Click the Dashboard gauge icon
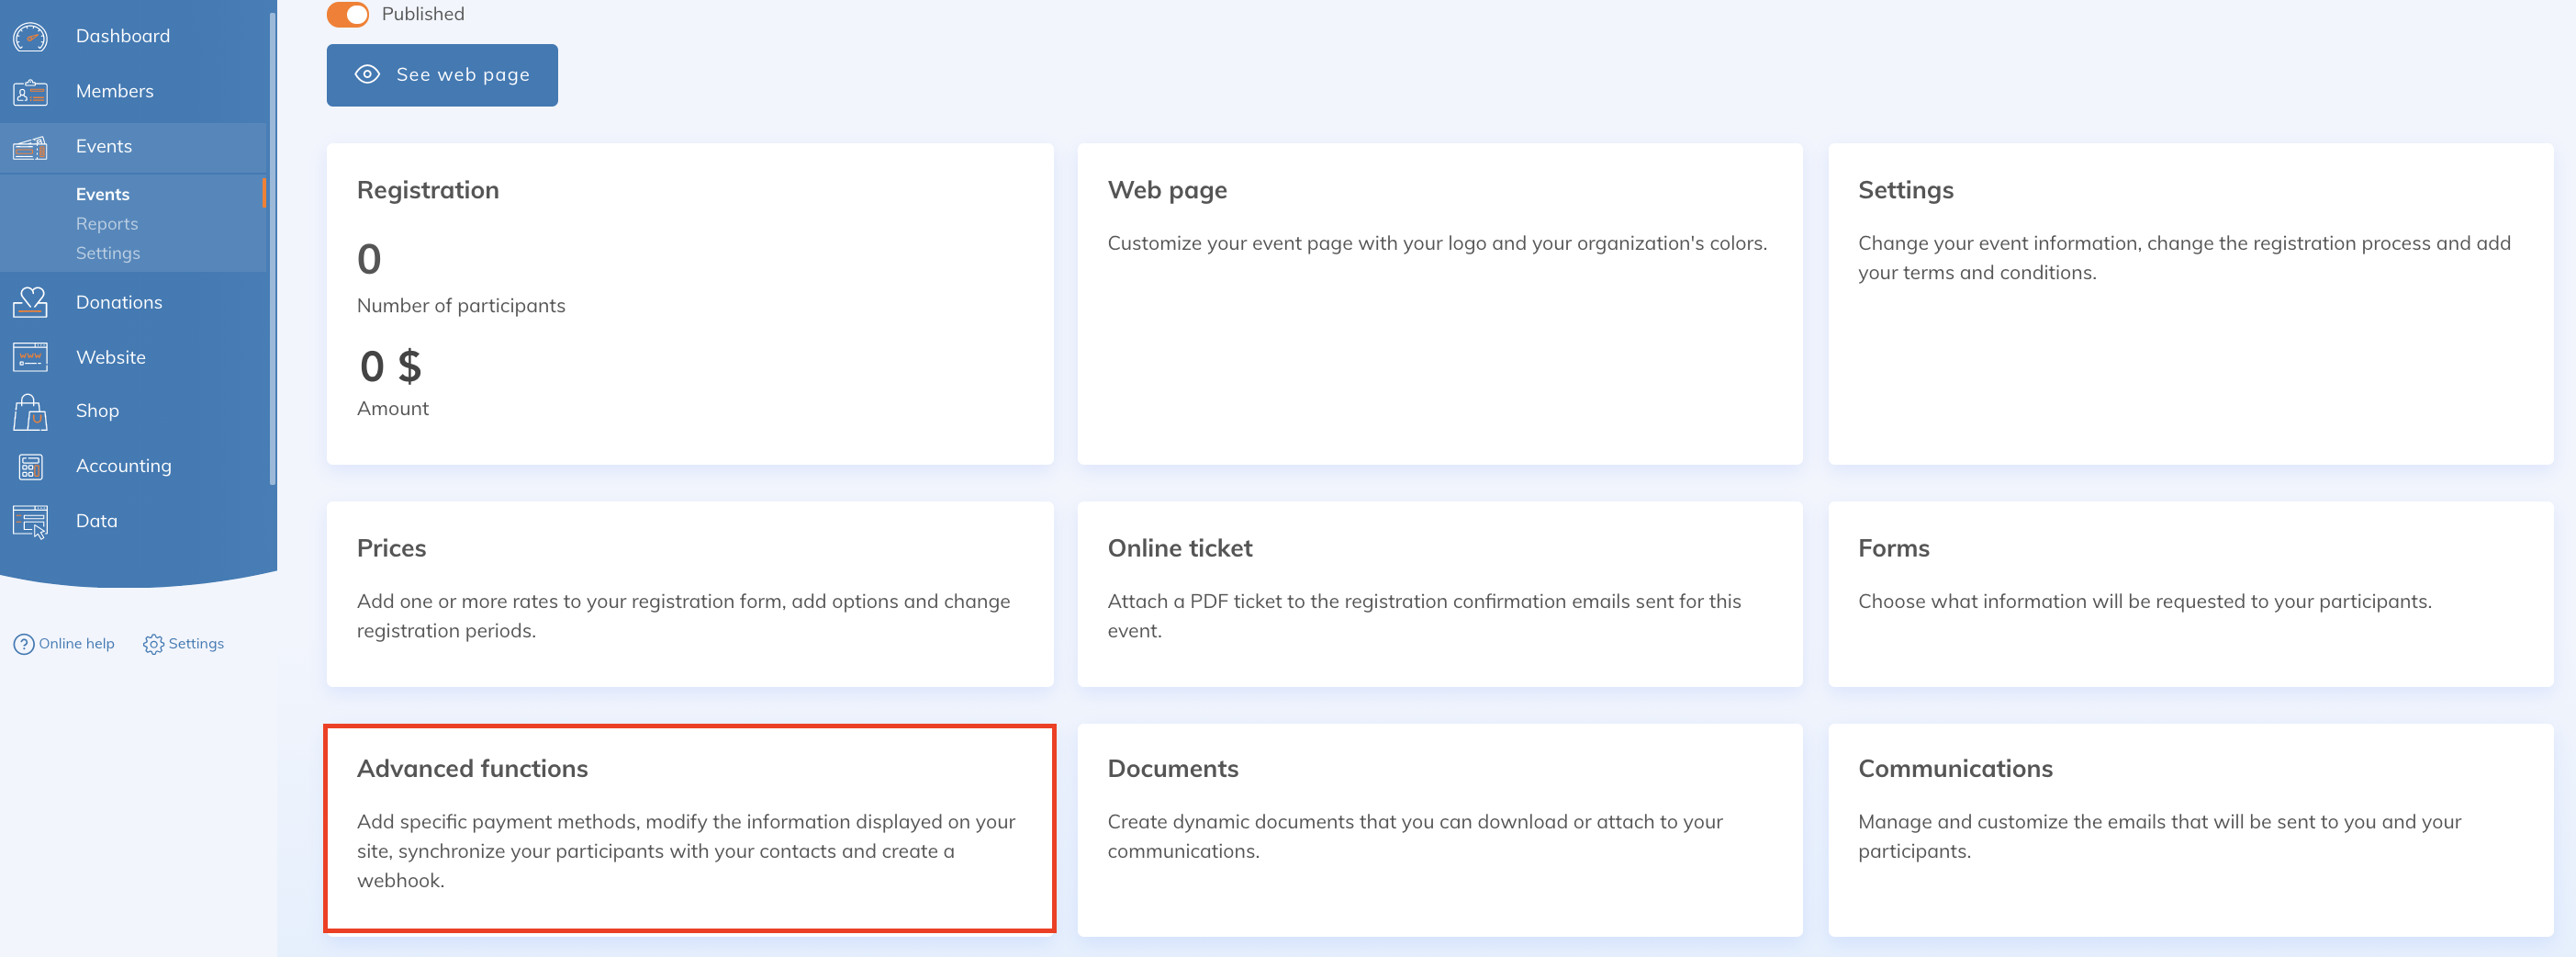 tap(30, 37)
